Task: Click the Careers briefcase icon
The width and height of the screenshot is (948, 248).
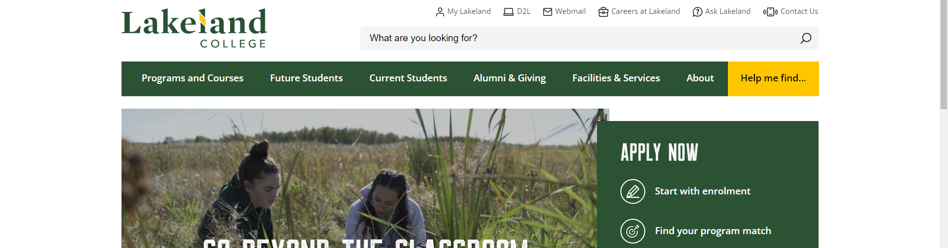Action: 603,12
